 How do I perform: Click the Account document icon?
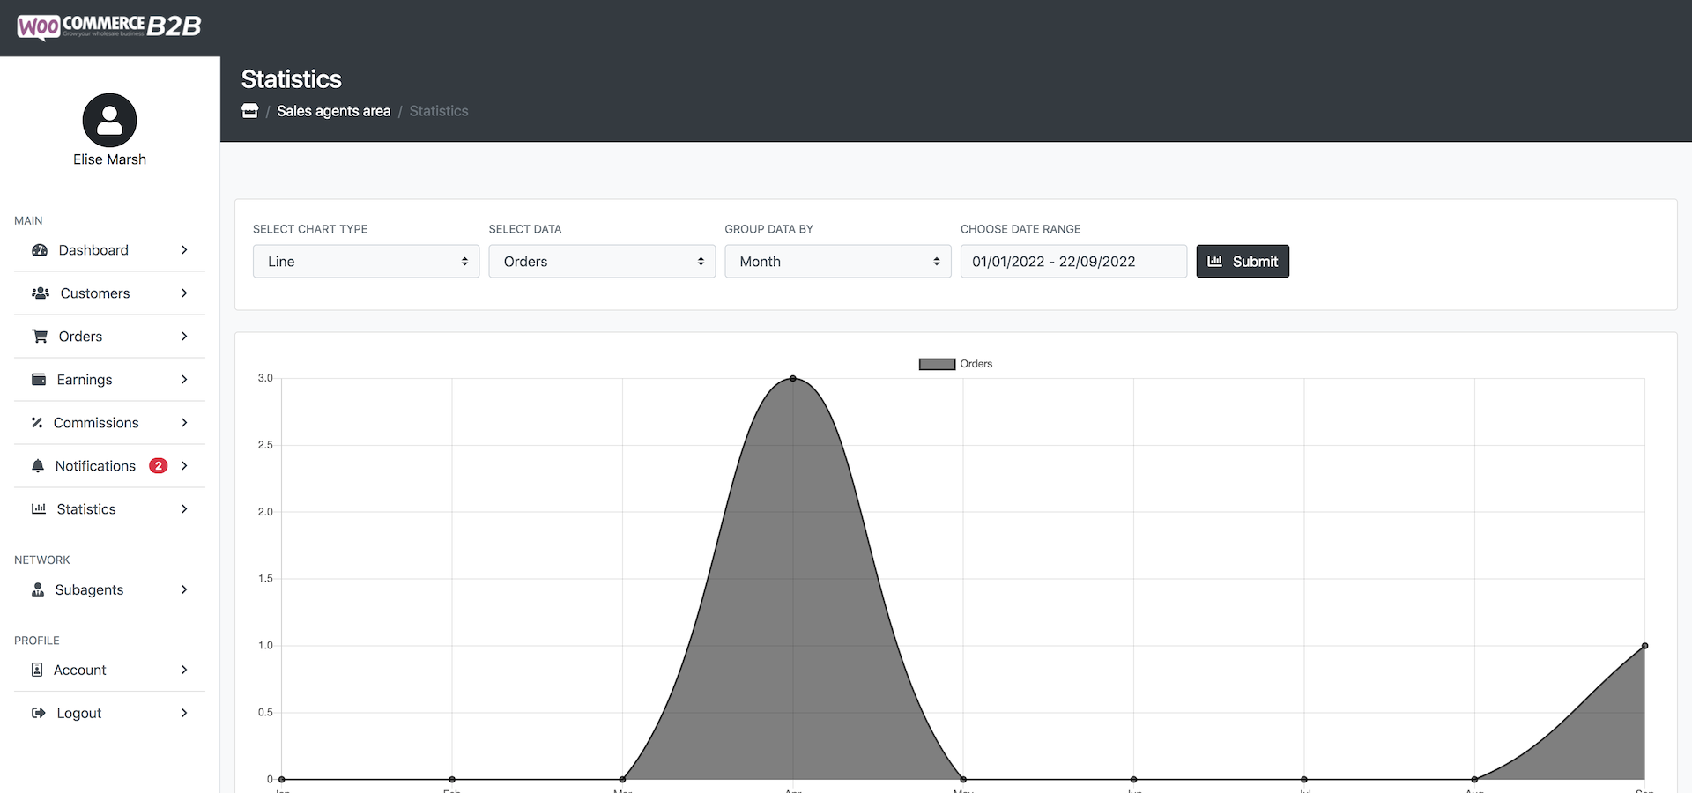pyautogui.click(x=37, y=670)
